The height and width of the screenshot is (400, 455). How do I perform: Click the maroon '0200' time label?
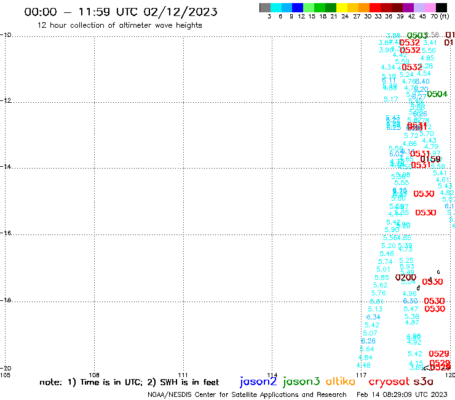click(x=406, y=278)
